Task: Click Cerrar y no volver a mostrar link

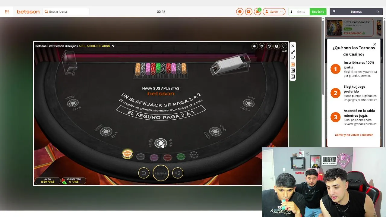Action: click(354, 135)
